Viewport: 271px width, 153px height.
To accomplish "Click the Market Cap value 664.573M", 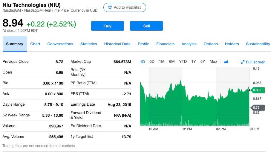I will pyautogui.click(x=122, y=62).
